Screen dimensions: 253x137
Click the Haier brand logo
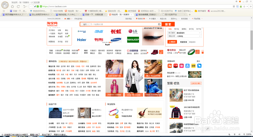[82, 40]
